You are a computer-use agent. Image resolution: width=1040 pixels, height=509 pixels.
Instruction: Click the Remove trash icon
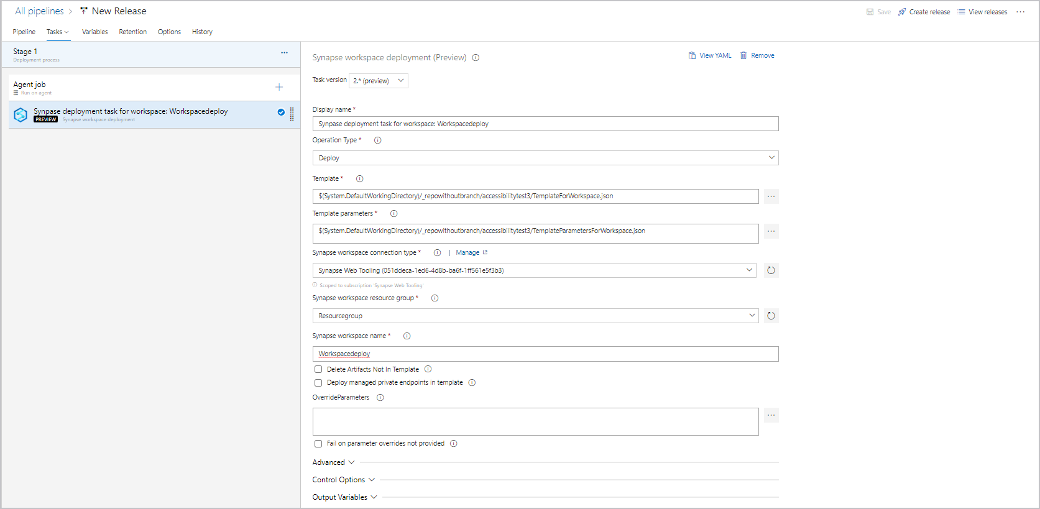[743, 56]
